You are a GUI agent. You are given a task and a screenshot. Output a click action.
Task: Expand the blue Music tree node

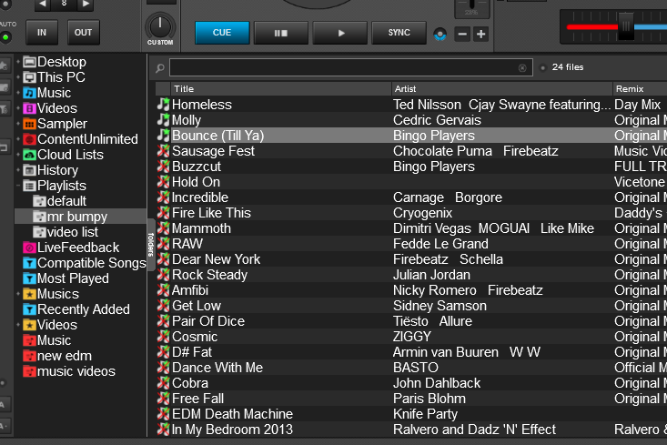coord(18,93)
